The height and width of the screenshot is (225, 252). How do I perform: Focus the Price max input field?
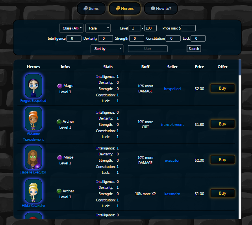188,28
